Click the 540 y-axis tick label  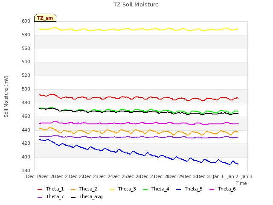coord(26,61)
